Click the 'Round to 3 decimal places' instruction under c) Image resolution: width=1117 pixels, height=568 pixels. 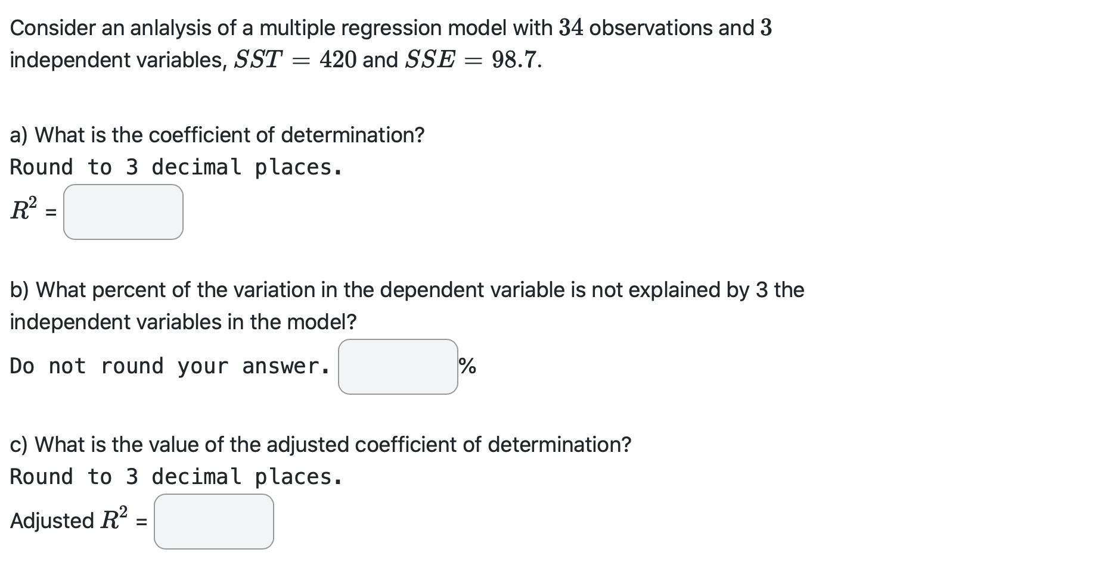coord(175,476)
